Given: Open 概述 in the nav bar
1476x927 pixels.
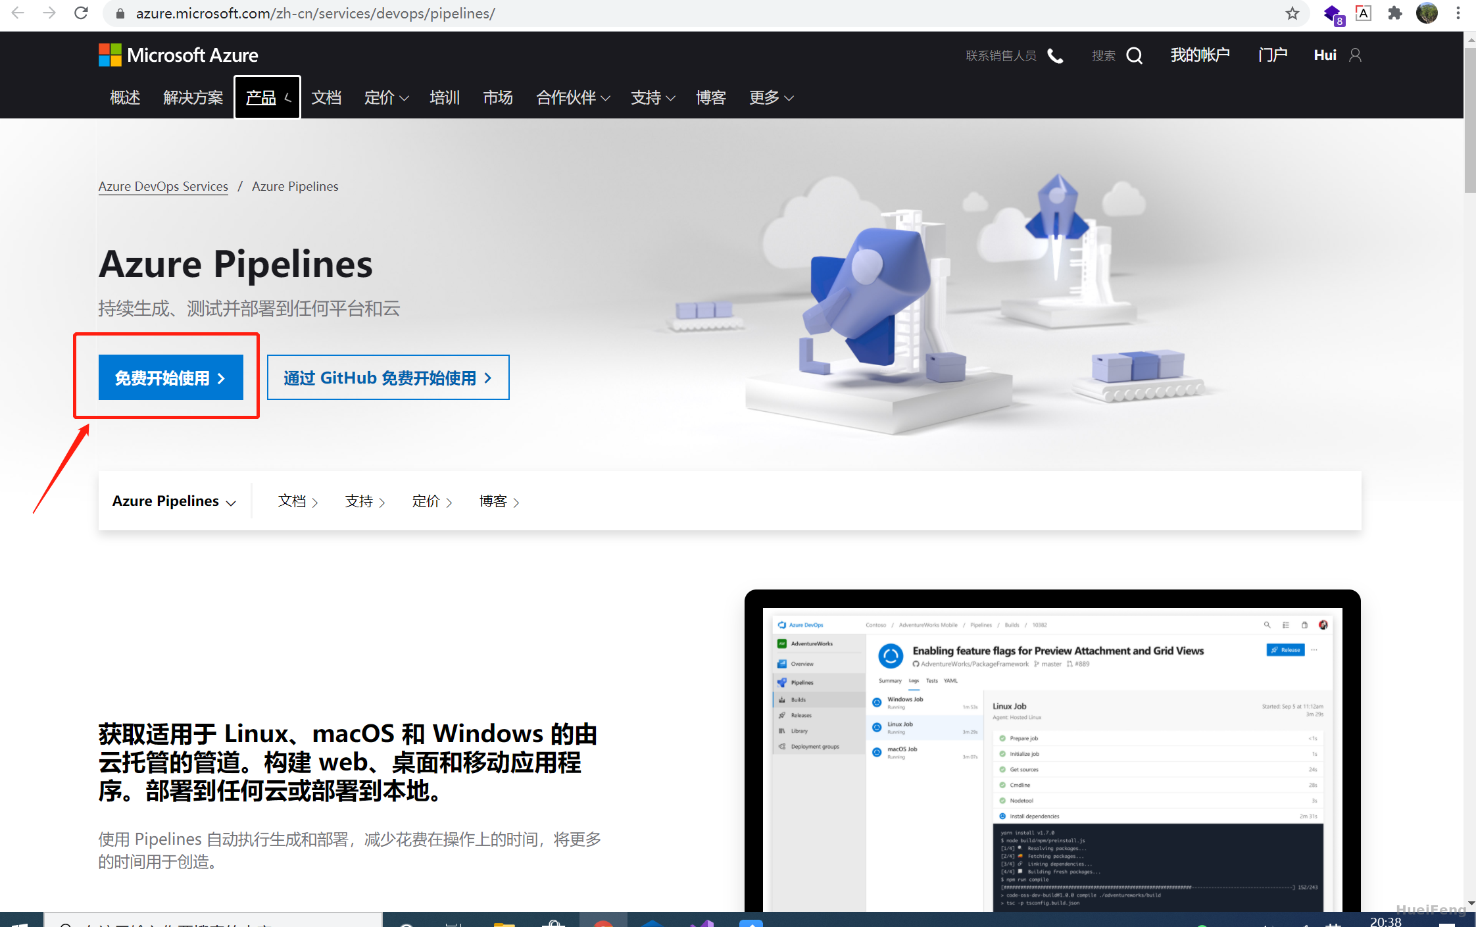Looking at the screenshot, I should [125, 97].
